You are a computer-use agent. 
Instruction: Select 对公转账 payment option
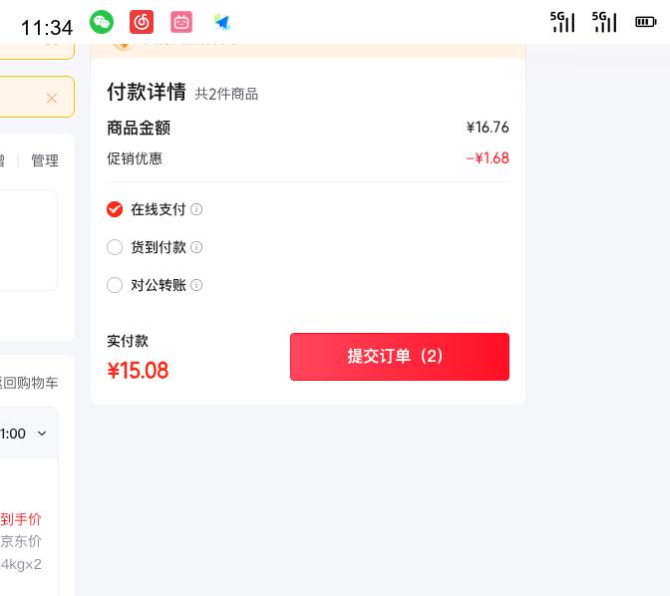tap(115, 285)
